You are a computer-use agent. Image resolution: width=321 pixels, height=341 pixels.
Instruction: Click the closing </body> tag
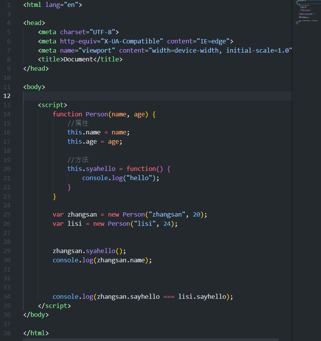[x=36, y=315]
